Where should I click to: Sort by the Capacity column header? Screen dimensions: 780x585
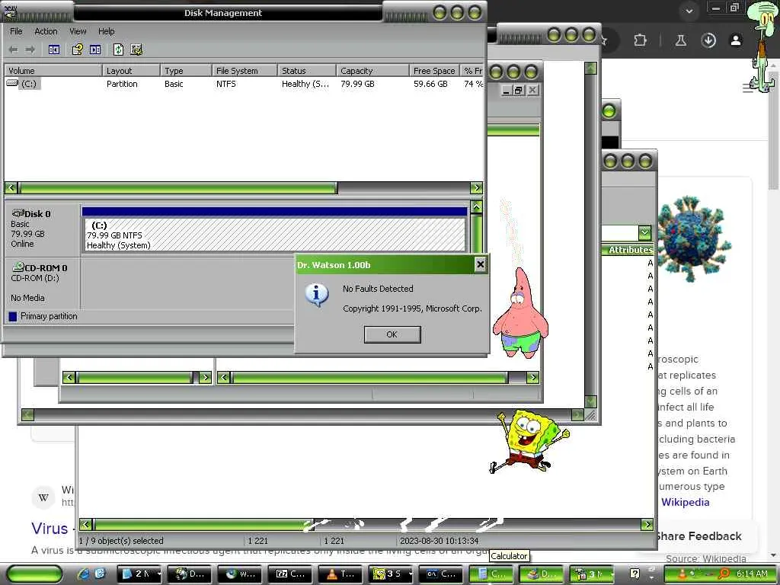point(373,71)
